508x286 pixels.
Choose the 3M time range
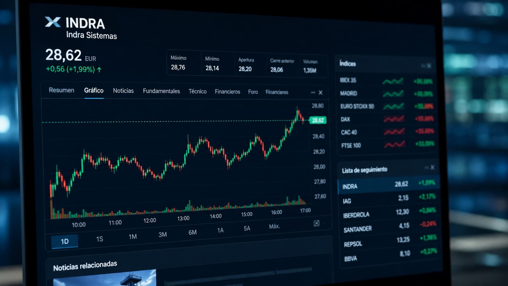(x=163, y=235)
